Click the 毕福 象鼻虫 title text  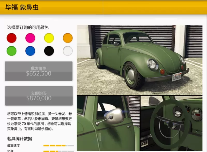[22, 7]
